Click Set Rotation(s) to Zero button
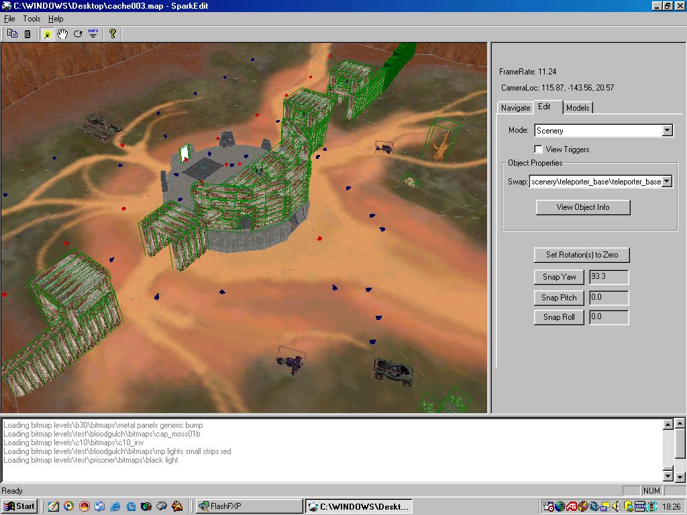 point(582,254)
